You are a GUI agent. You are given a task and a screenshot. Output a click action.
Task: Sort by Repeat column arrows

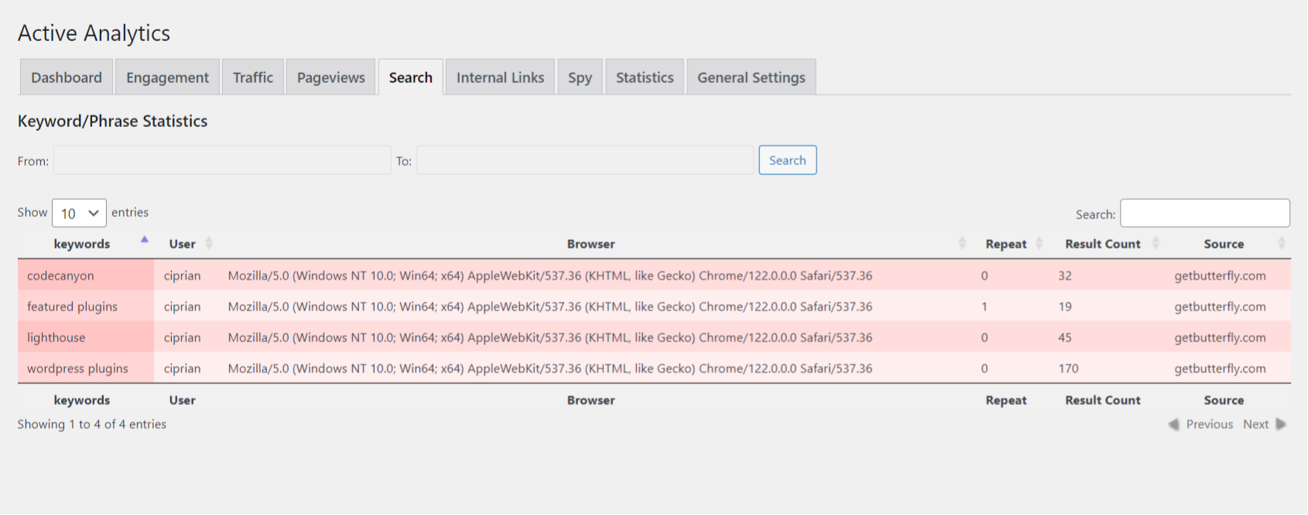pos(1039,244)
